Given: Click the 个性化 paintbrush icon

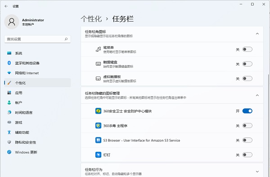Looking at the screenshot, I should point(9,83).
